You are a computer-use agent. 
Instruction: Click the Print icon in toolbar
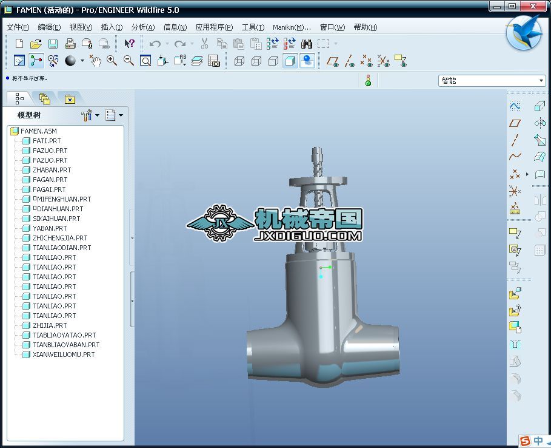70,44
